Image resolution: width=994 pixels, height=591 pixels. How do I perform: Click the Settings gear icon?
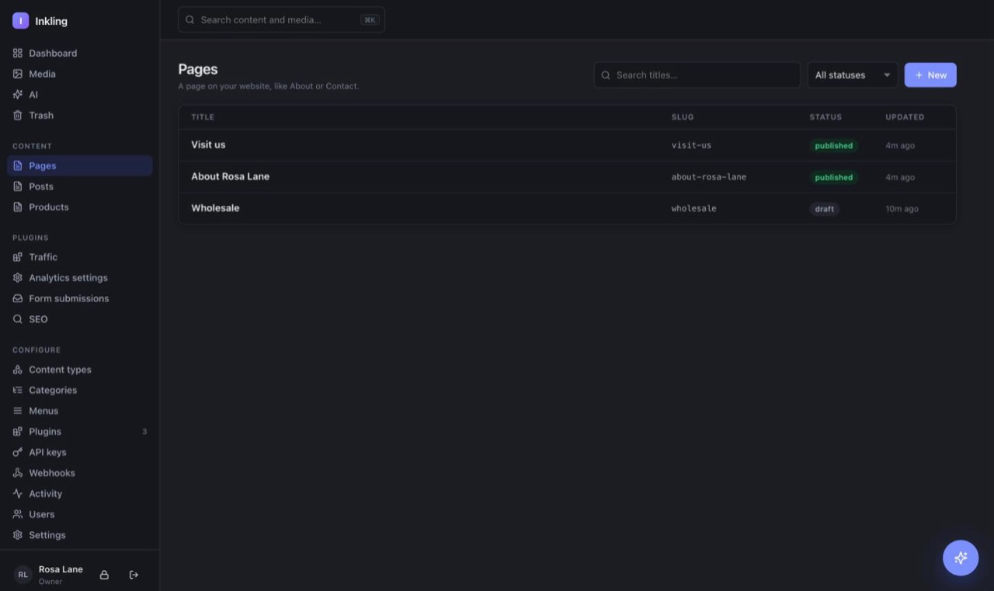(x=18, y=535)
